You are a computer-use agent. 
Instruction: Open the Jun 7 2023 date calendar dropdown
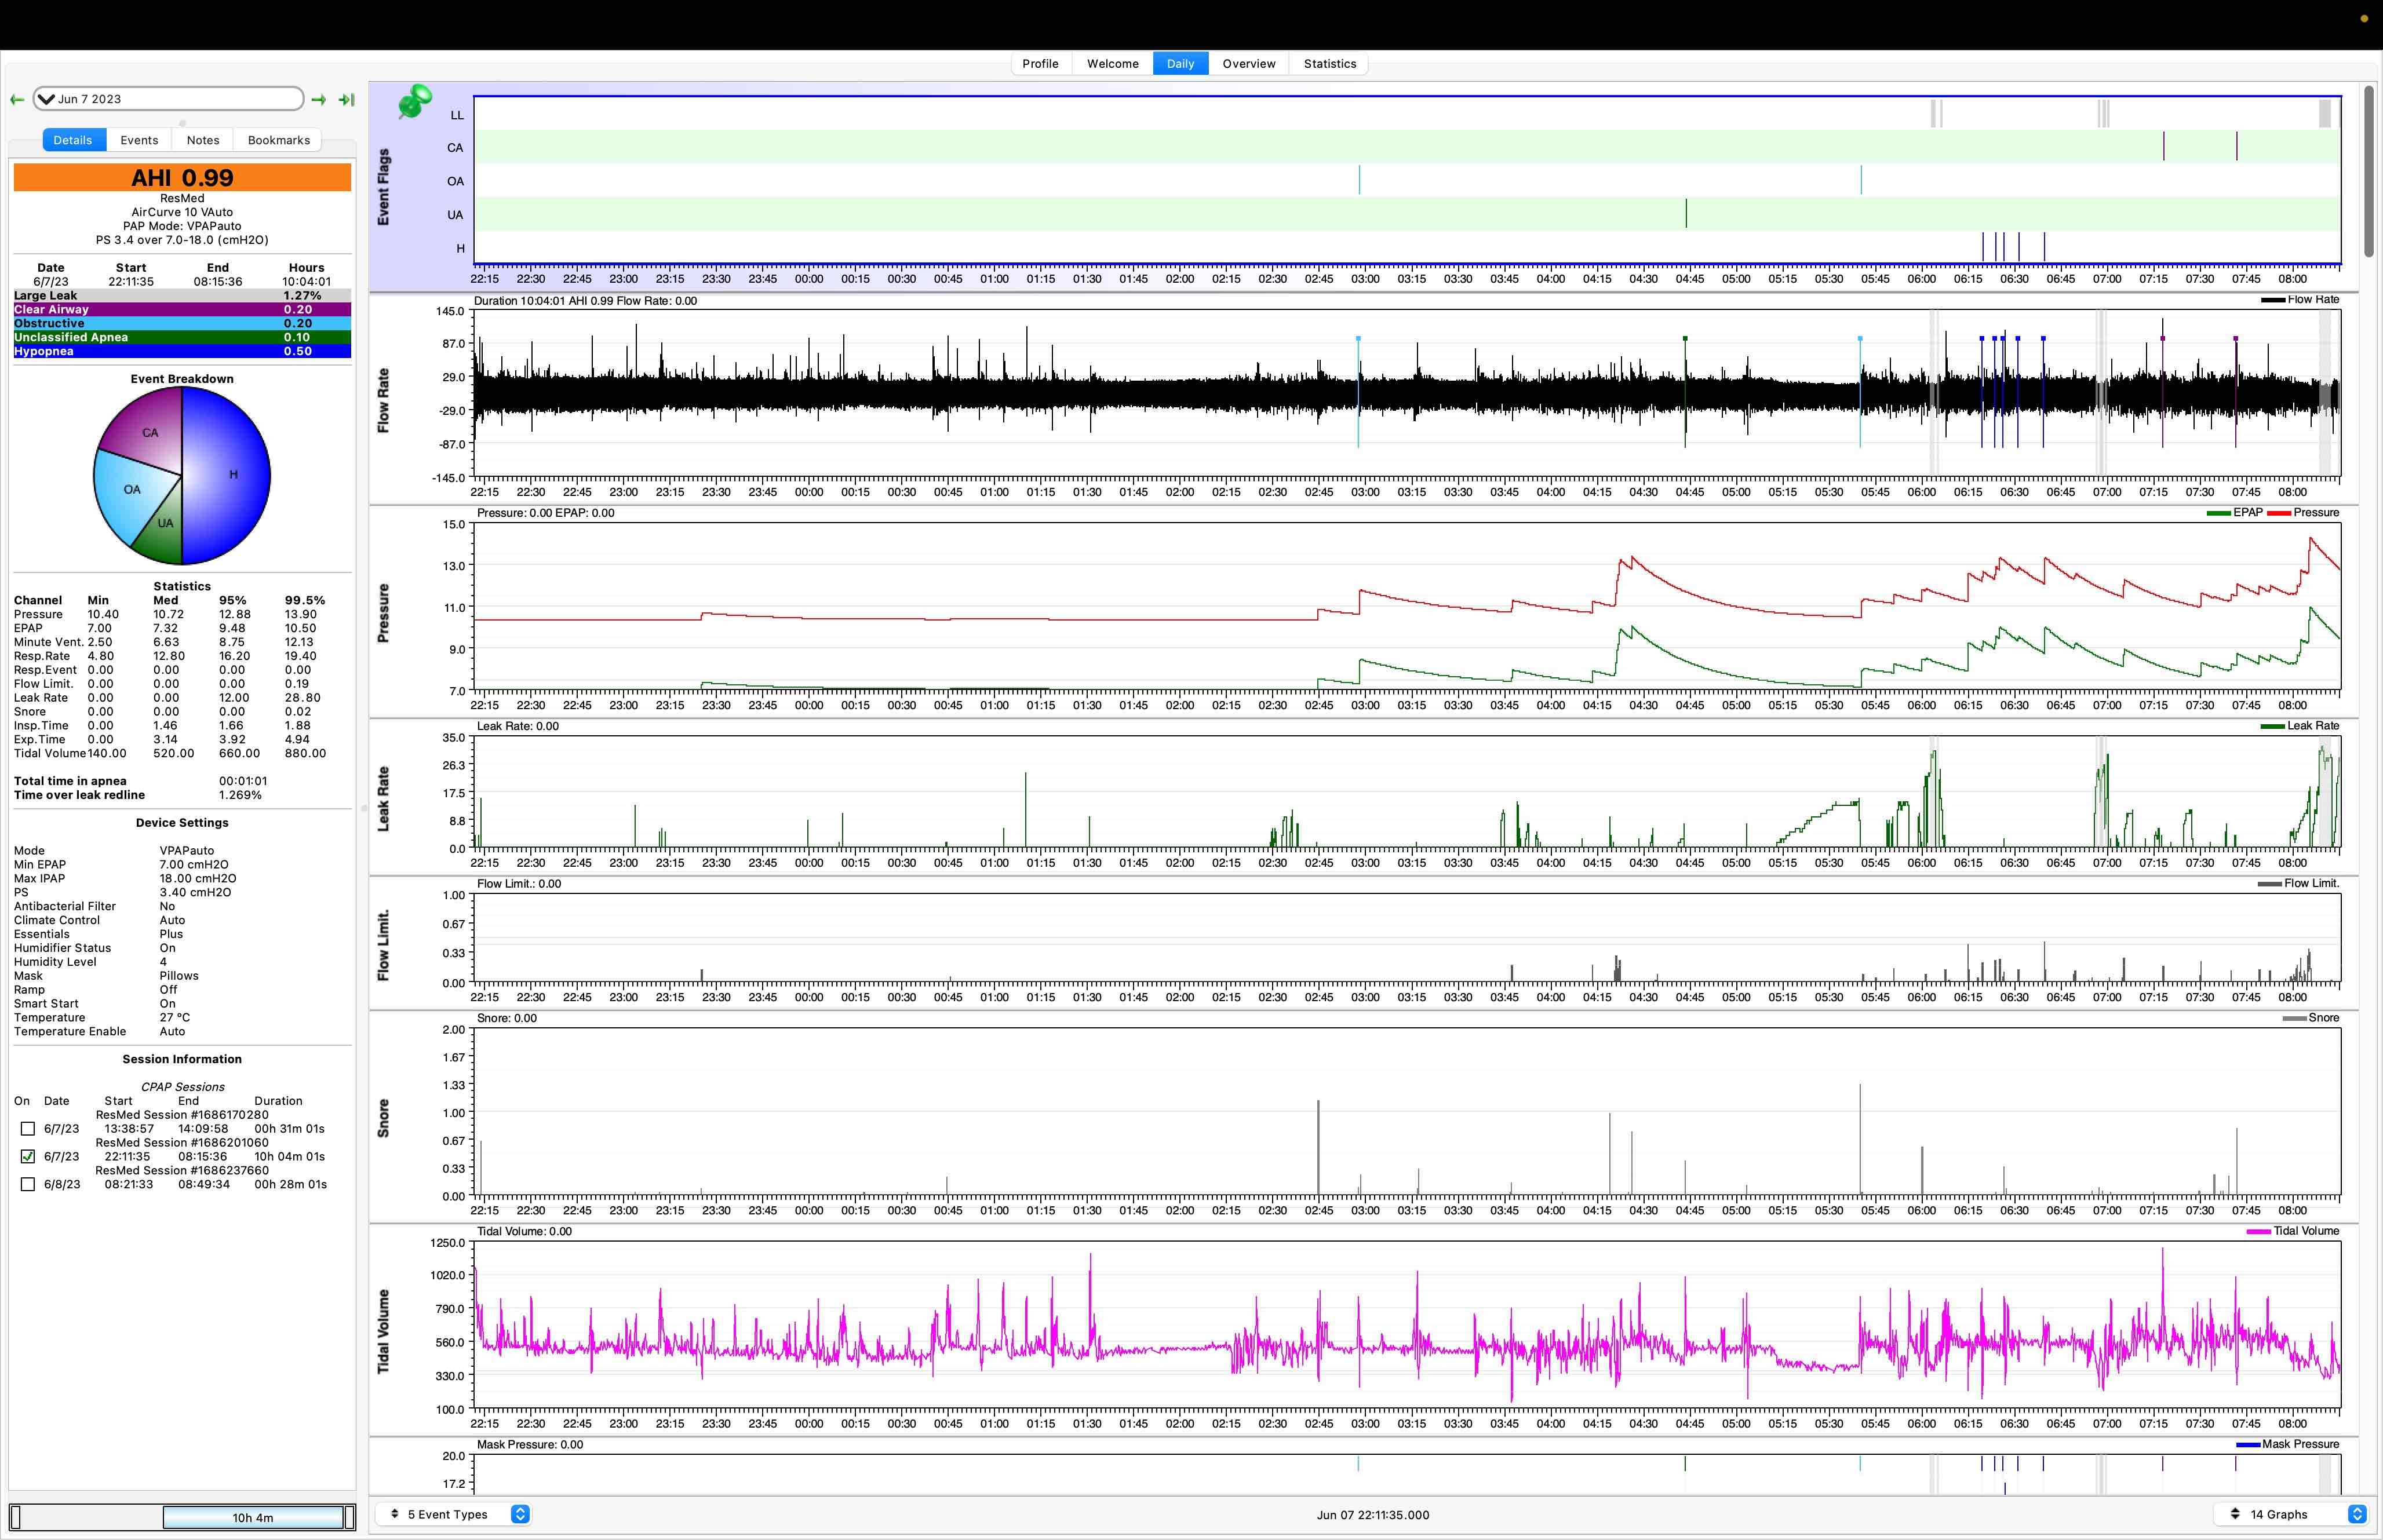(x=168, y=99)
